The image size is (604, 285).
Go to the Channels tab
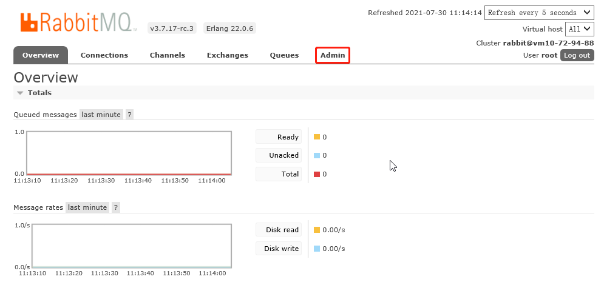click(168, 55)
